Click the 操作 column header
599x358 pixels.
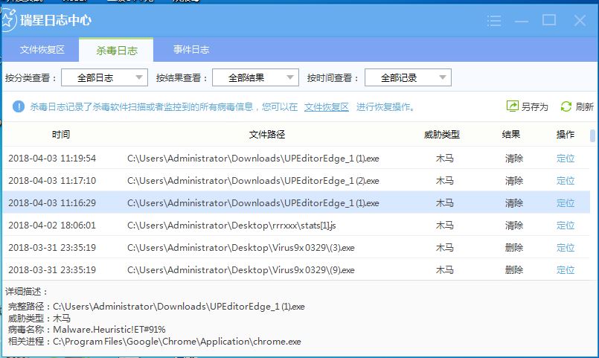pos(566,135)
